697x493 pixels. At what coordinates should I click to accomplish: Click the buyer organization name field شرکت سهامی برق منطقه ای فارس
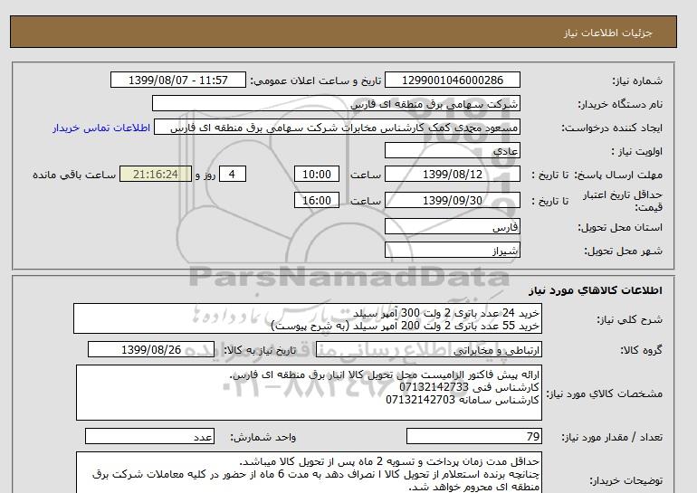click(336, 103)
